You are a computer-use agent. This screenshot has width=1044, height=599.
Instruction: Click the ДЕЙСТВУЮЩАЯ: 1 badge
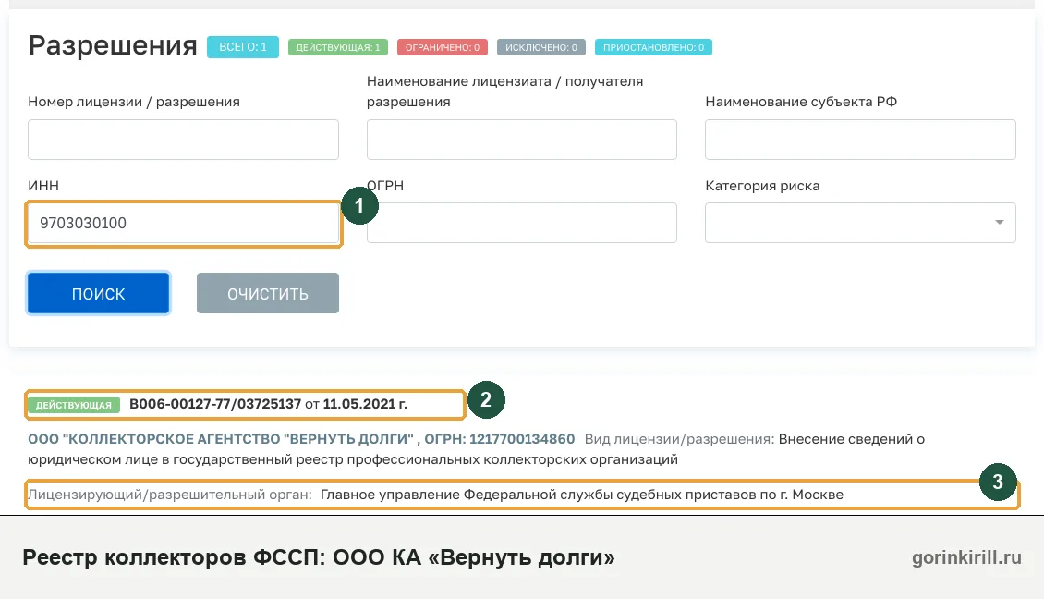[x=337, y=47]
